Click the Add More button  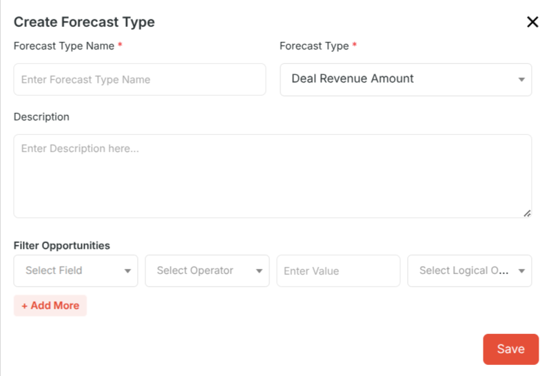pyautogui.click(x=50, y=305)
